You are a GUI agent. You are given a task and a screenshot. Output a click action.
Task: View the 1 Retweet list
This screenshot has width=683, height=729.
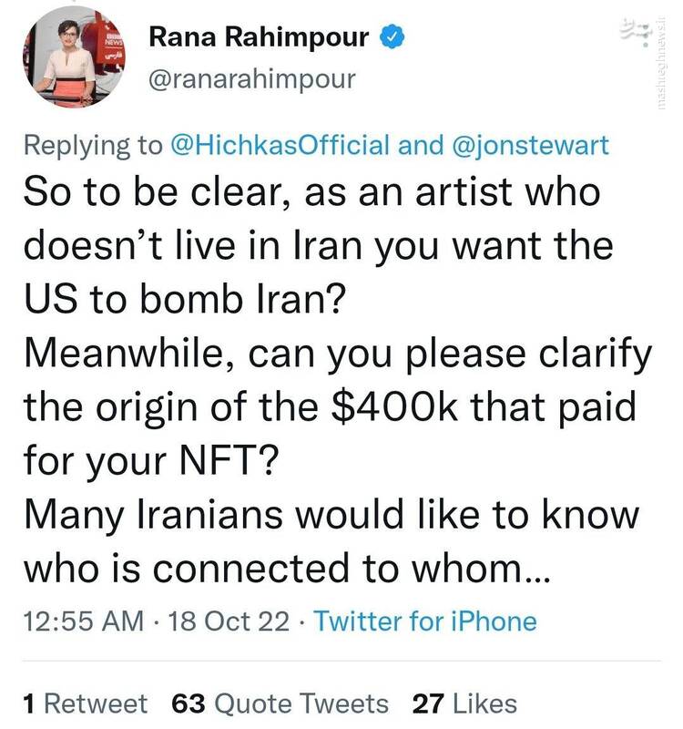tap(84, 703)
